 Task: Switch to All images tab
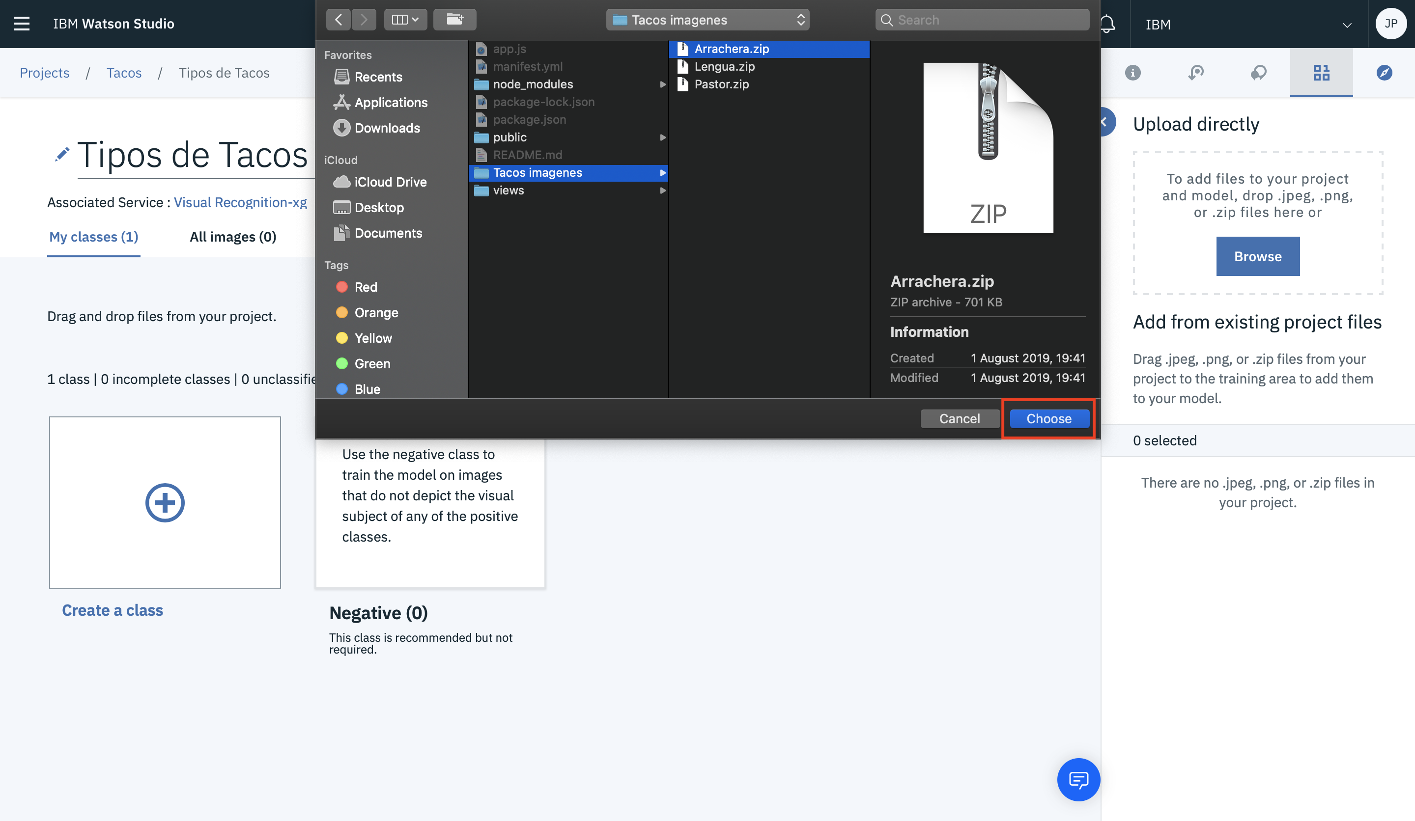click(x=232, y=237)
